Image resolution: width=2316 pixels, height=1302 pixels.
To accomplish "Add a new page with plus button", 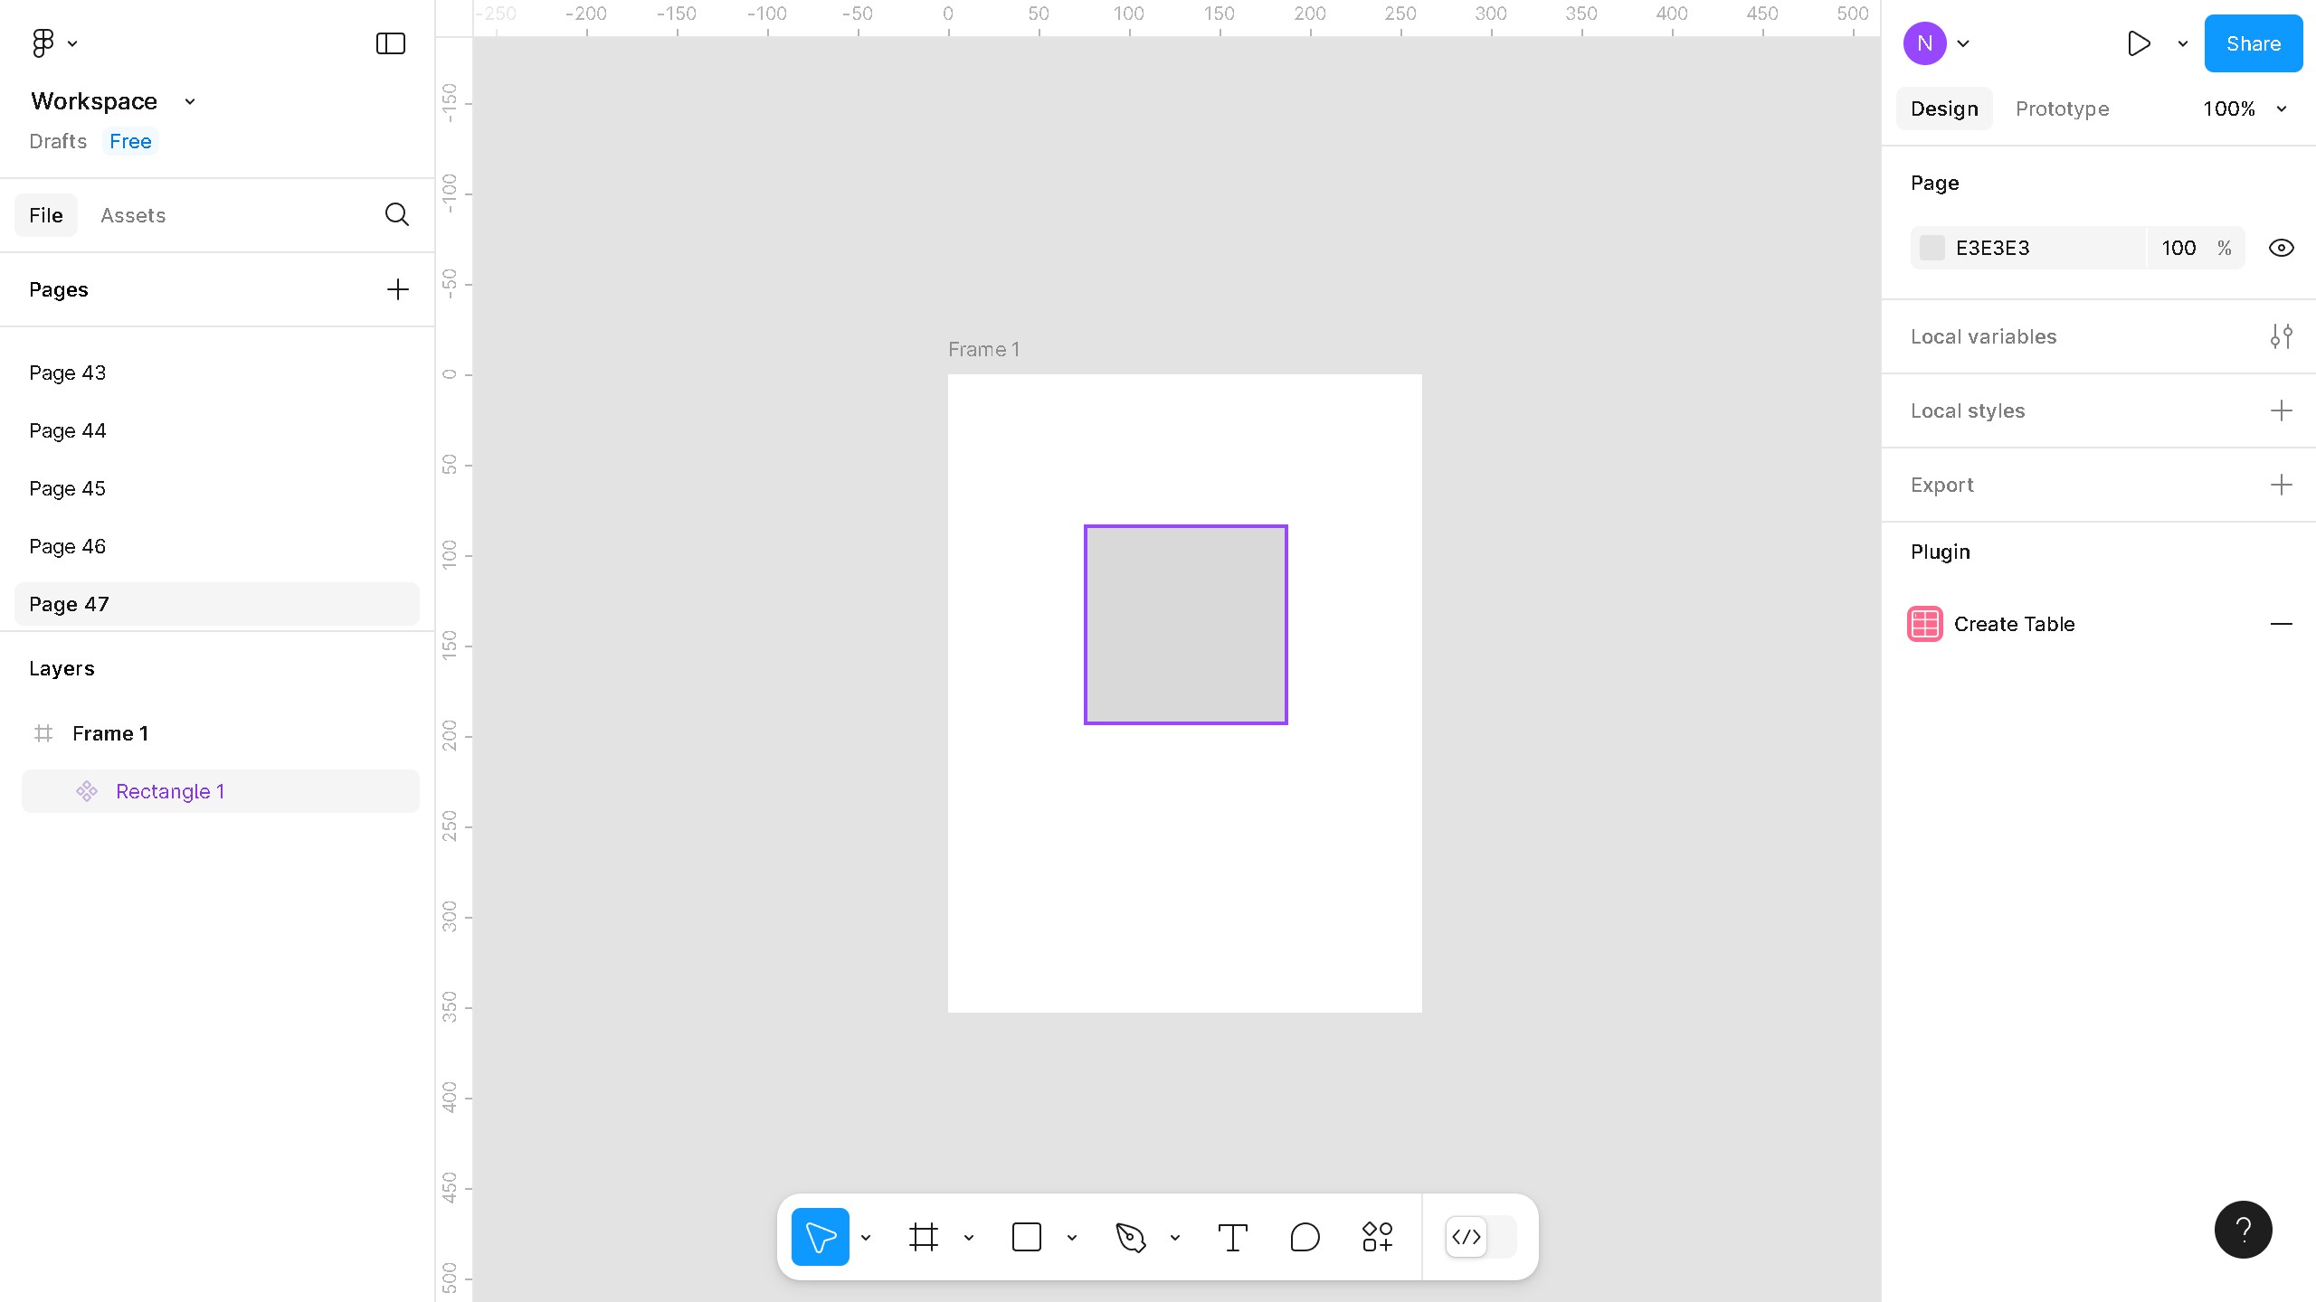I will pos(397,289).
